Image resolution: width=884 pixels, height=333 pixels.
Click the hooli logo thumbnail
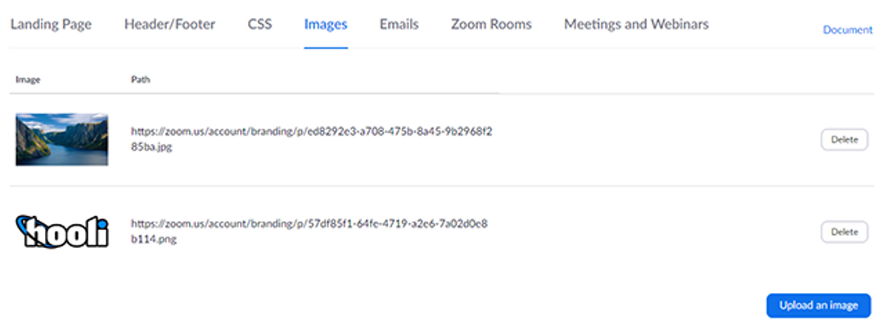pyautogui.click(x=62, y=232)
